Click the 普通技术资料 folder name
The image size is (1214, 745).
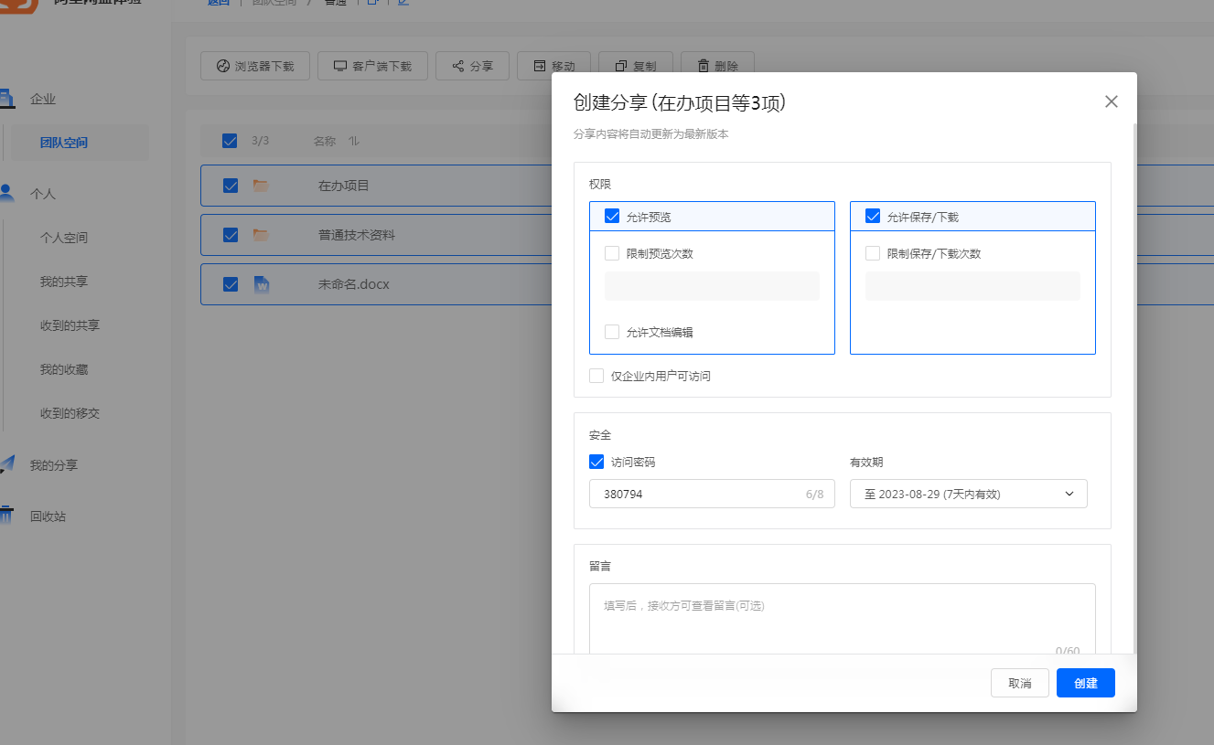tap(357, 235)
